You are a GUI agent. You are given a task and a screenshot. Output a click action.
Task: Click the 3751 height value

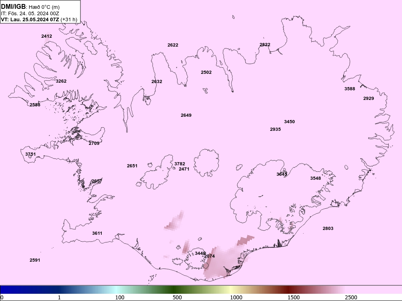click(x=31, y=155)
